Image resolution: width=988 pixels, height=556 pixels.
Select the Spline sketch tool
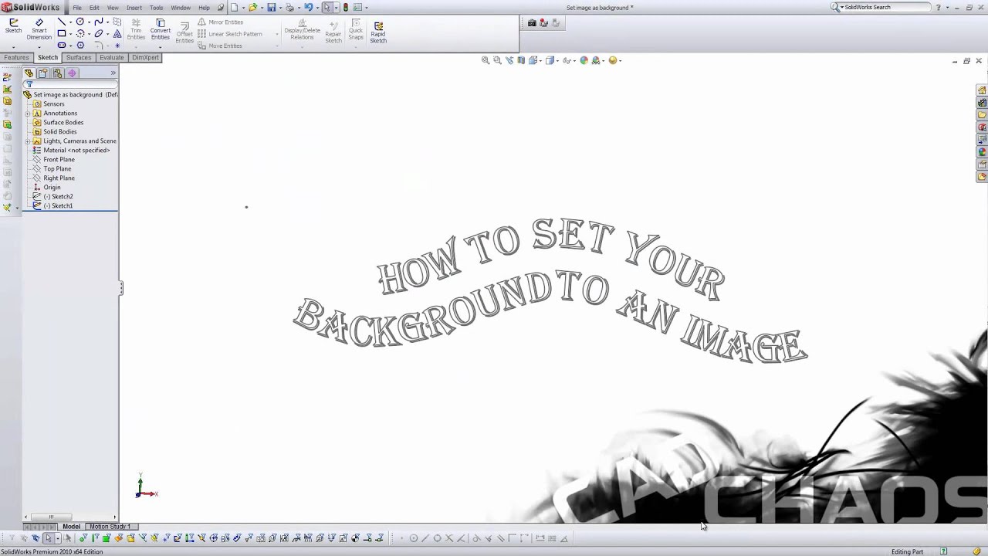coord(99,22)
